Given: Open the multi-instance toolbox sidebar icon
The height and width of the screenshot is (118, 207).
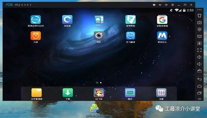Looking at the screenshot, I should pos(199,71).
